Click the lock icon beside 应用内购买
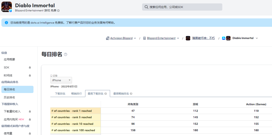Viewport: 272px width, 135px height. point(30,119)
